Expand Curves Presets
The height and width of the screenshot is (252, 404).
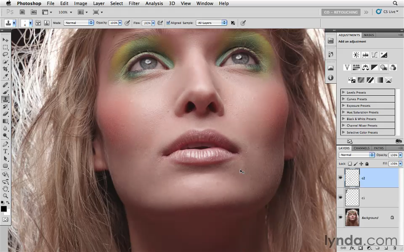coord(343,99)
